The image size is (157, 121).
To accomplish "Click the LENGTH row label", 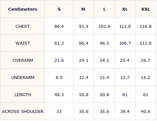I will [23, 95].
